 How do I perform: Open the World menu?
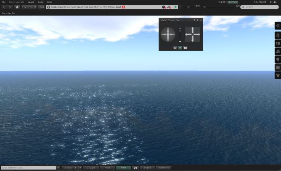click(31, 2)
